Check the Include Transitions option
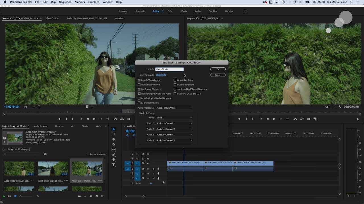 click(x=175, y=85)
